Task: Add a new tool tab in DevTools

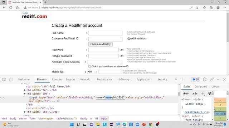Action: [x=183, y=79]
